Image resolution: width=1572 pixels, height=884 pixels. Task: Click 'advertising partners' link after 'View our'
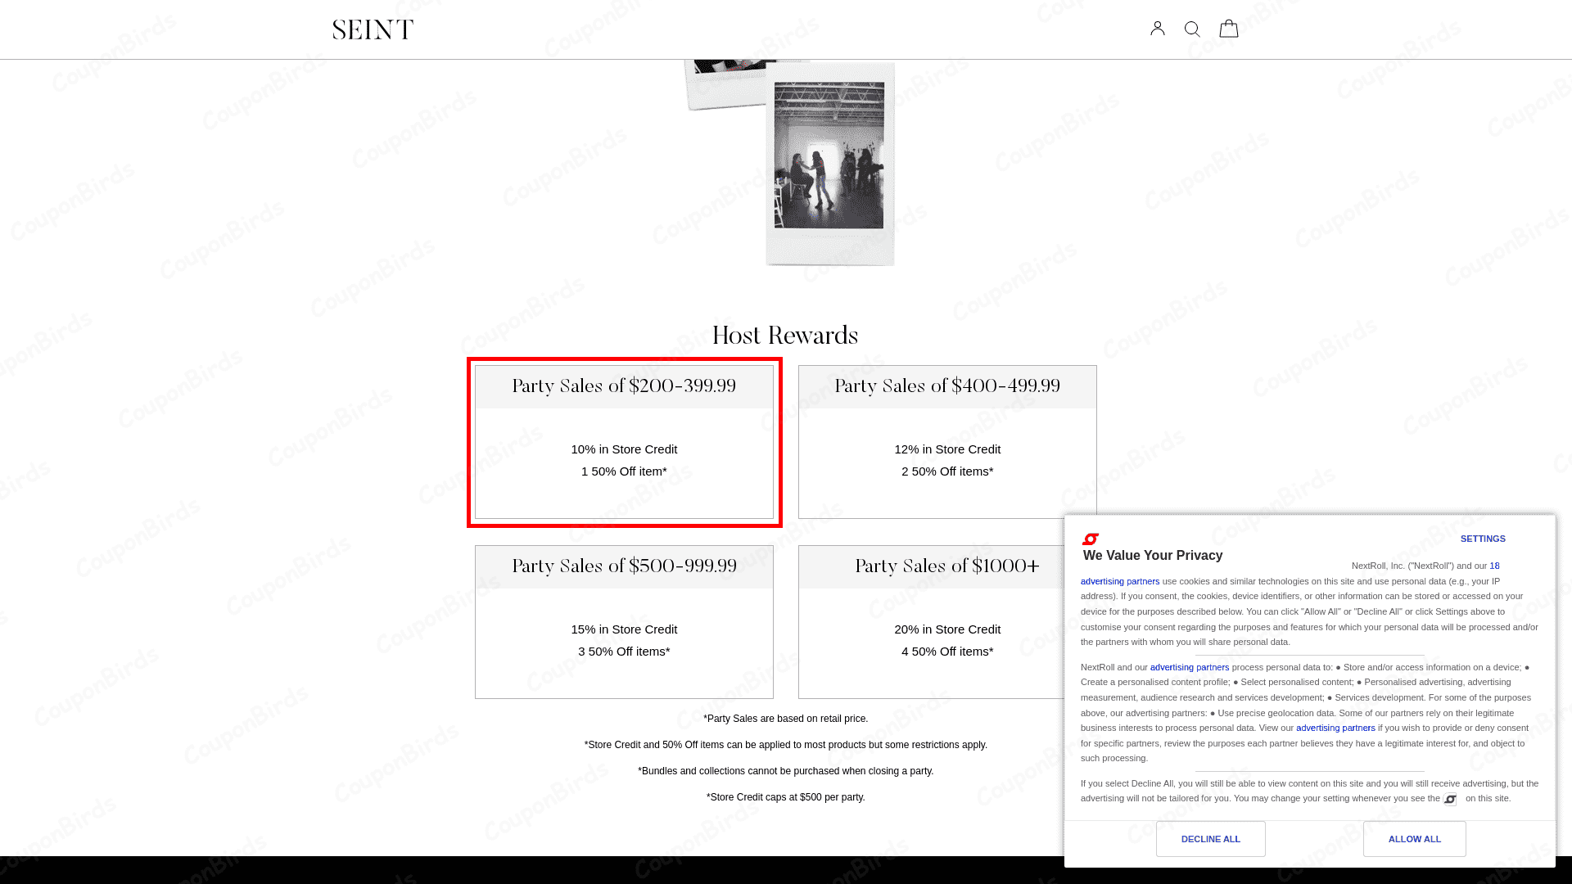coord(1335,728)
